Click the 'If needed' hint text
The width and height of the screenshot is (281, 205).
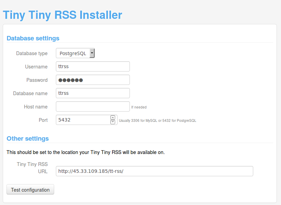[139, 107]
